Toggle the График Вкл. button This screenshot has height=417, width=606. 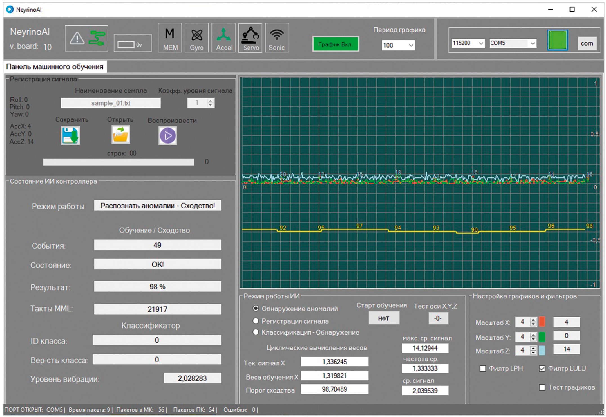(x=336, y=44)
